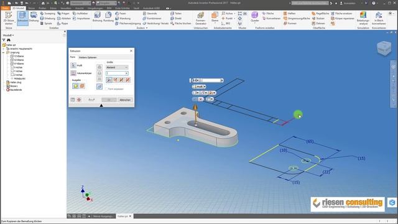This screenshot has width=398, height=224.
Task: Open the Bohrung hole tool
Action: click(x=97, y=17)
